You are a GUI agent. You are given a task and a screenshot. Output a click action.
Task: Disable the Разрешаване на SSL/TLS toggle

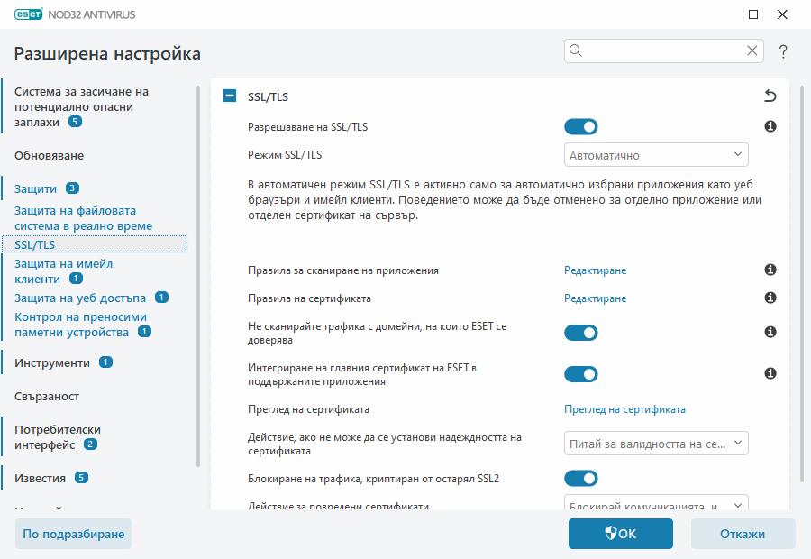point(581,126)
